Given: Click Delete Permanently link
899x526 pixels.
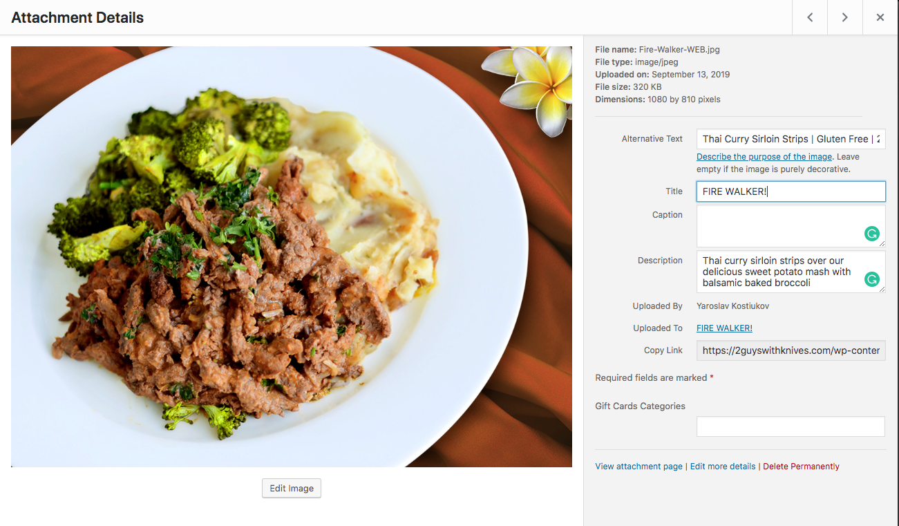Looking at the screenshot, I should pyautogui.click(x=801, y=467).
